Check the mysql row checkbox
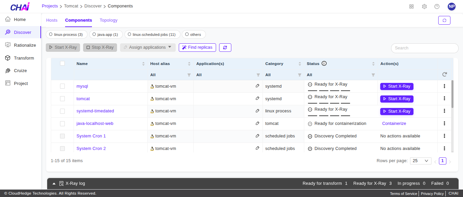The height and width of the screenshot is (197, 463). tap(62, 86)
